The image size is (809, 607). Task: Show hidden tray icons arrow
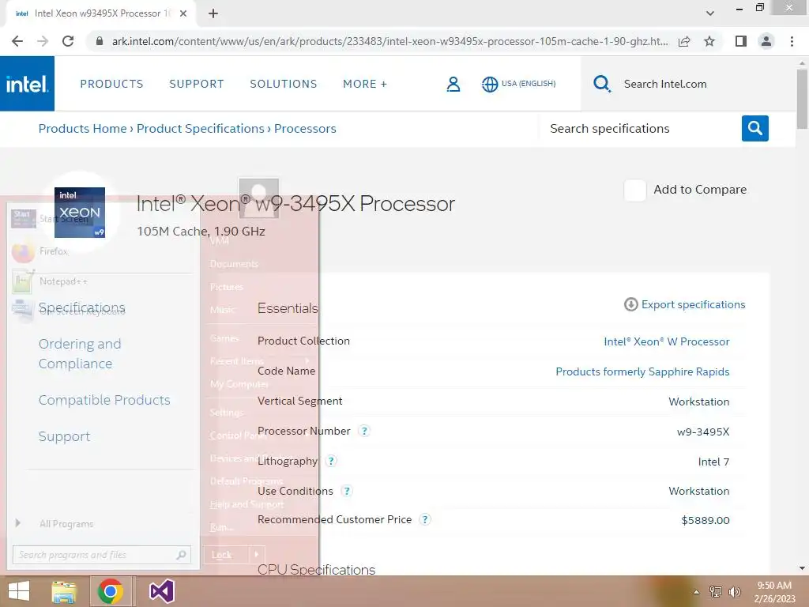pos(697,592)
